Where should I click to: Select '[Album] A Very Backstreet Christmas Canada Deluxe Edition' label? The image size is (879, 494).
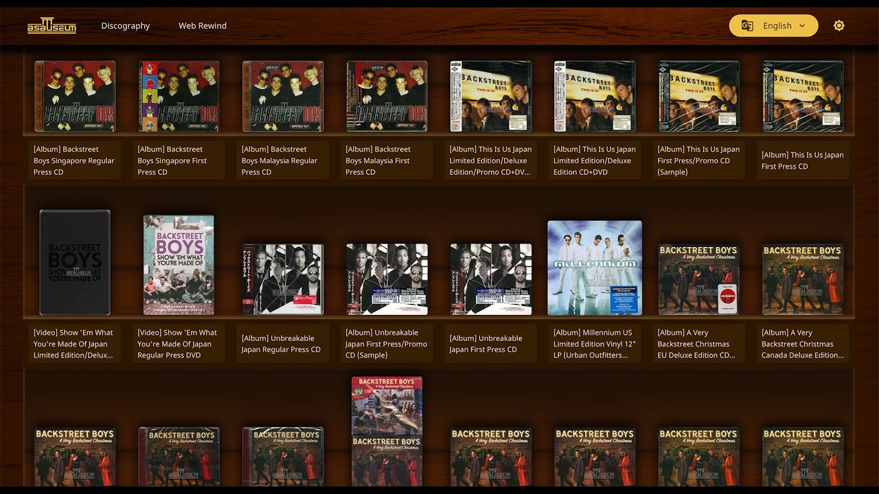803,344
